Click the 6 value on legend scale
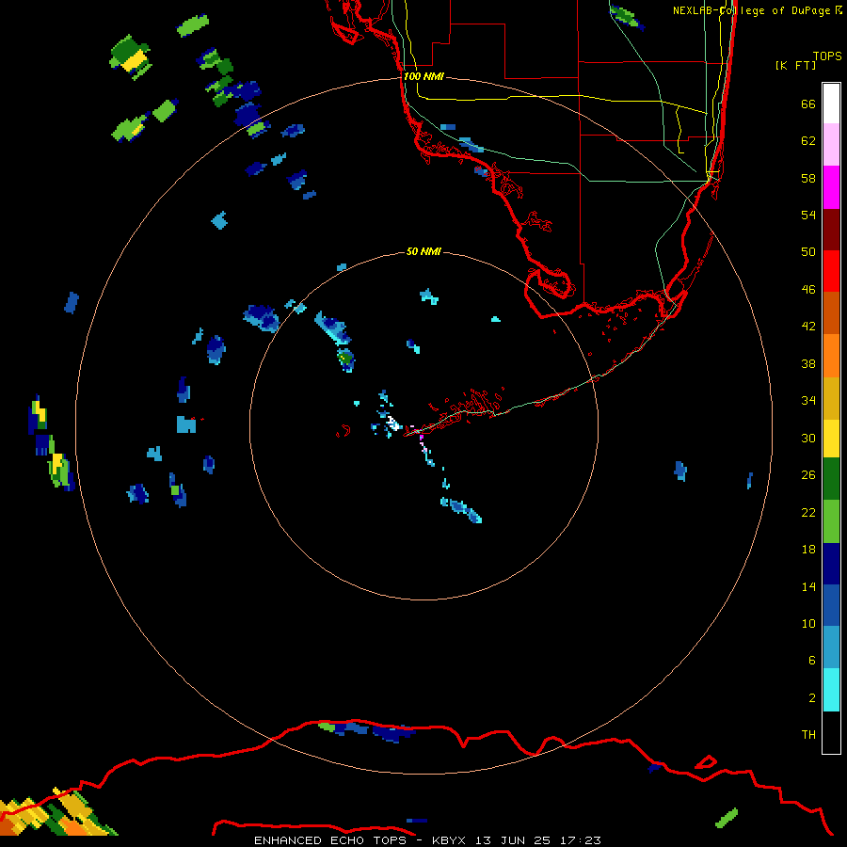Screen dimensions: 847x847 coord(812,661)
